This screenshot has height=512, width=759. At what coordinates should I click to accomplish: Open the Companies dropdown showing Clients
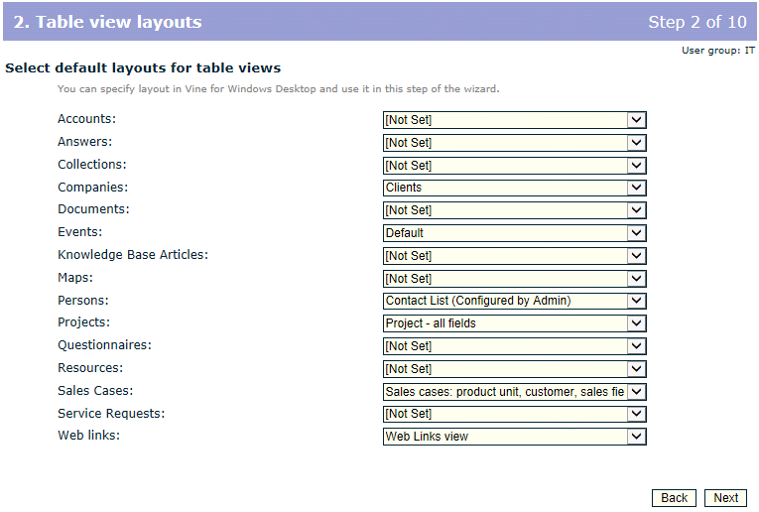tap(515, 188)
